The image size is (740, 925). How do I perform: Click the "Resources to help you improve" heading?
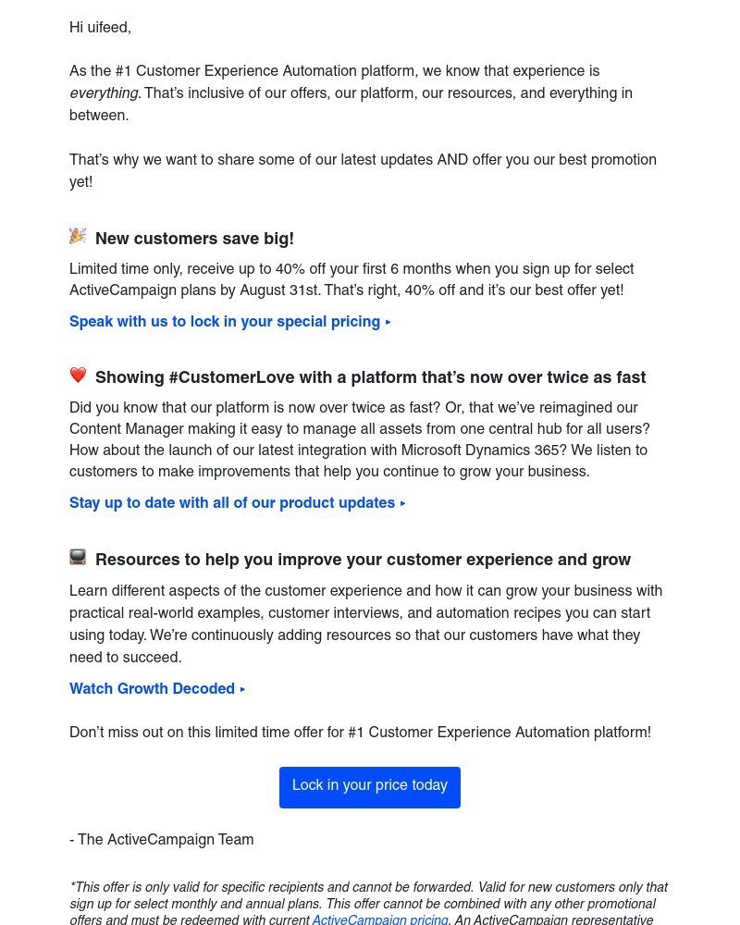pos(363,561)
